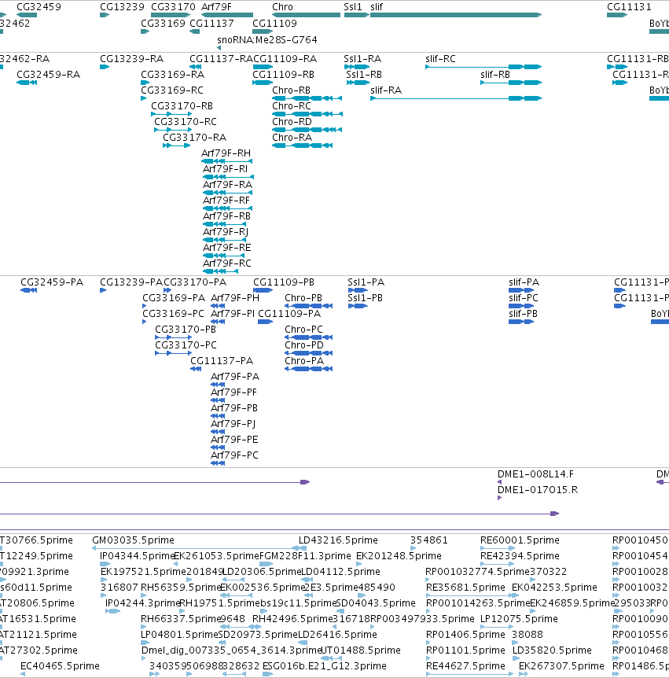
Task: Click the Chro gene label
Action: (x=282, y=7)
